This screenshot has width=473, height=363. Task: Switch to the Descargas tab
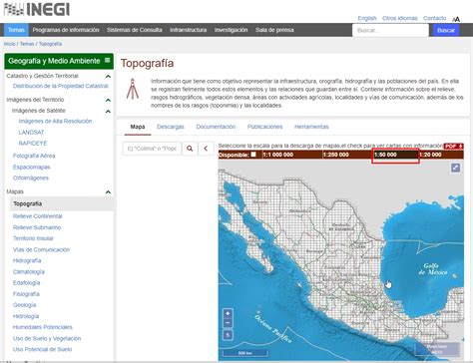click(x=171, y=127)
